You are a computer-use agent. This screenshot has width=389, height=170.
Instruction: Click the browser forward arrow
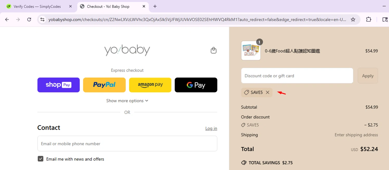pos(18,19)
